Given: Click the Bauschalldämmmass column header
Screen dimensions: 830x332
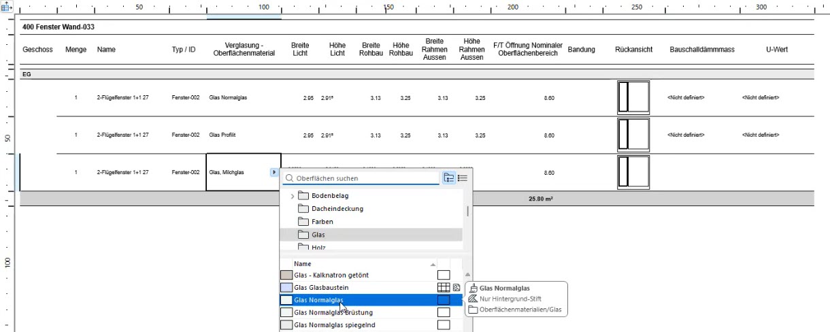Looking at the screenshot, I should [702, 50].
